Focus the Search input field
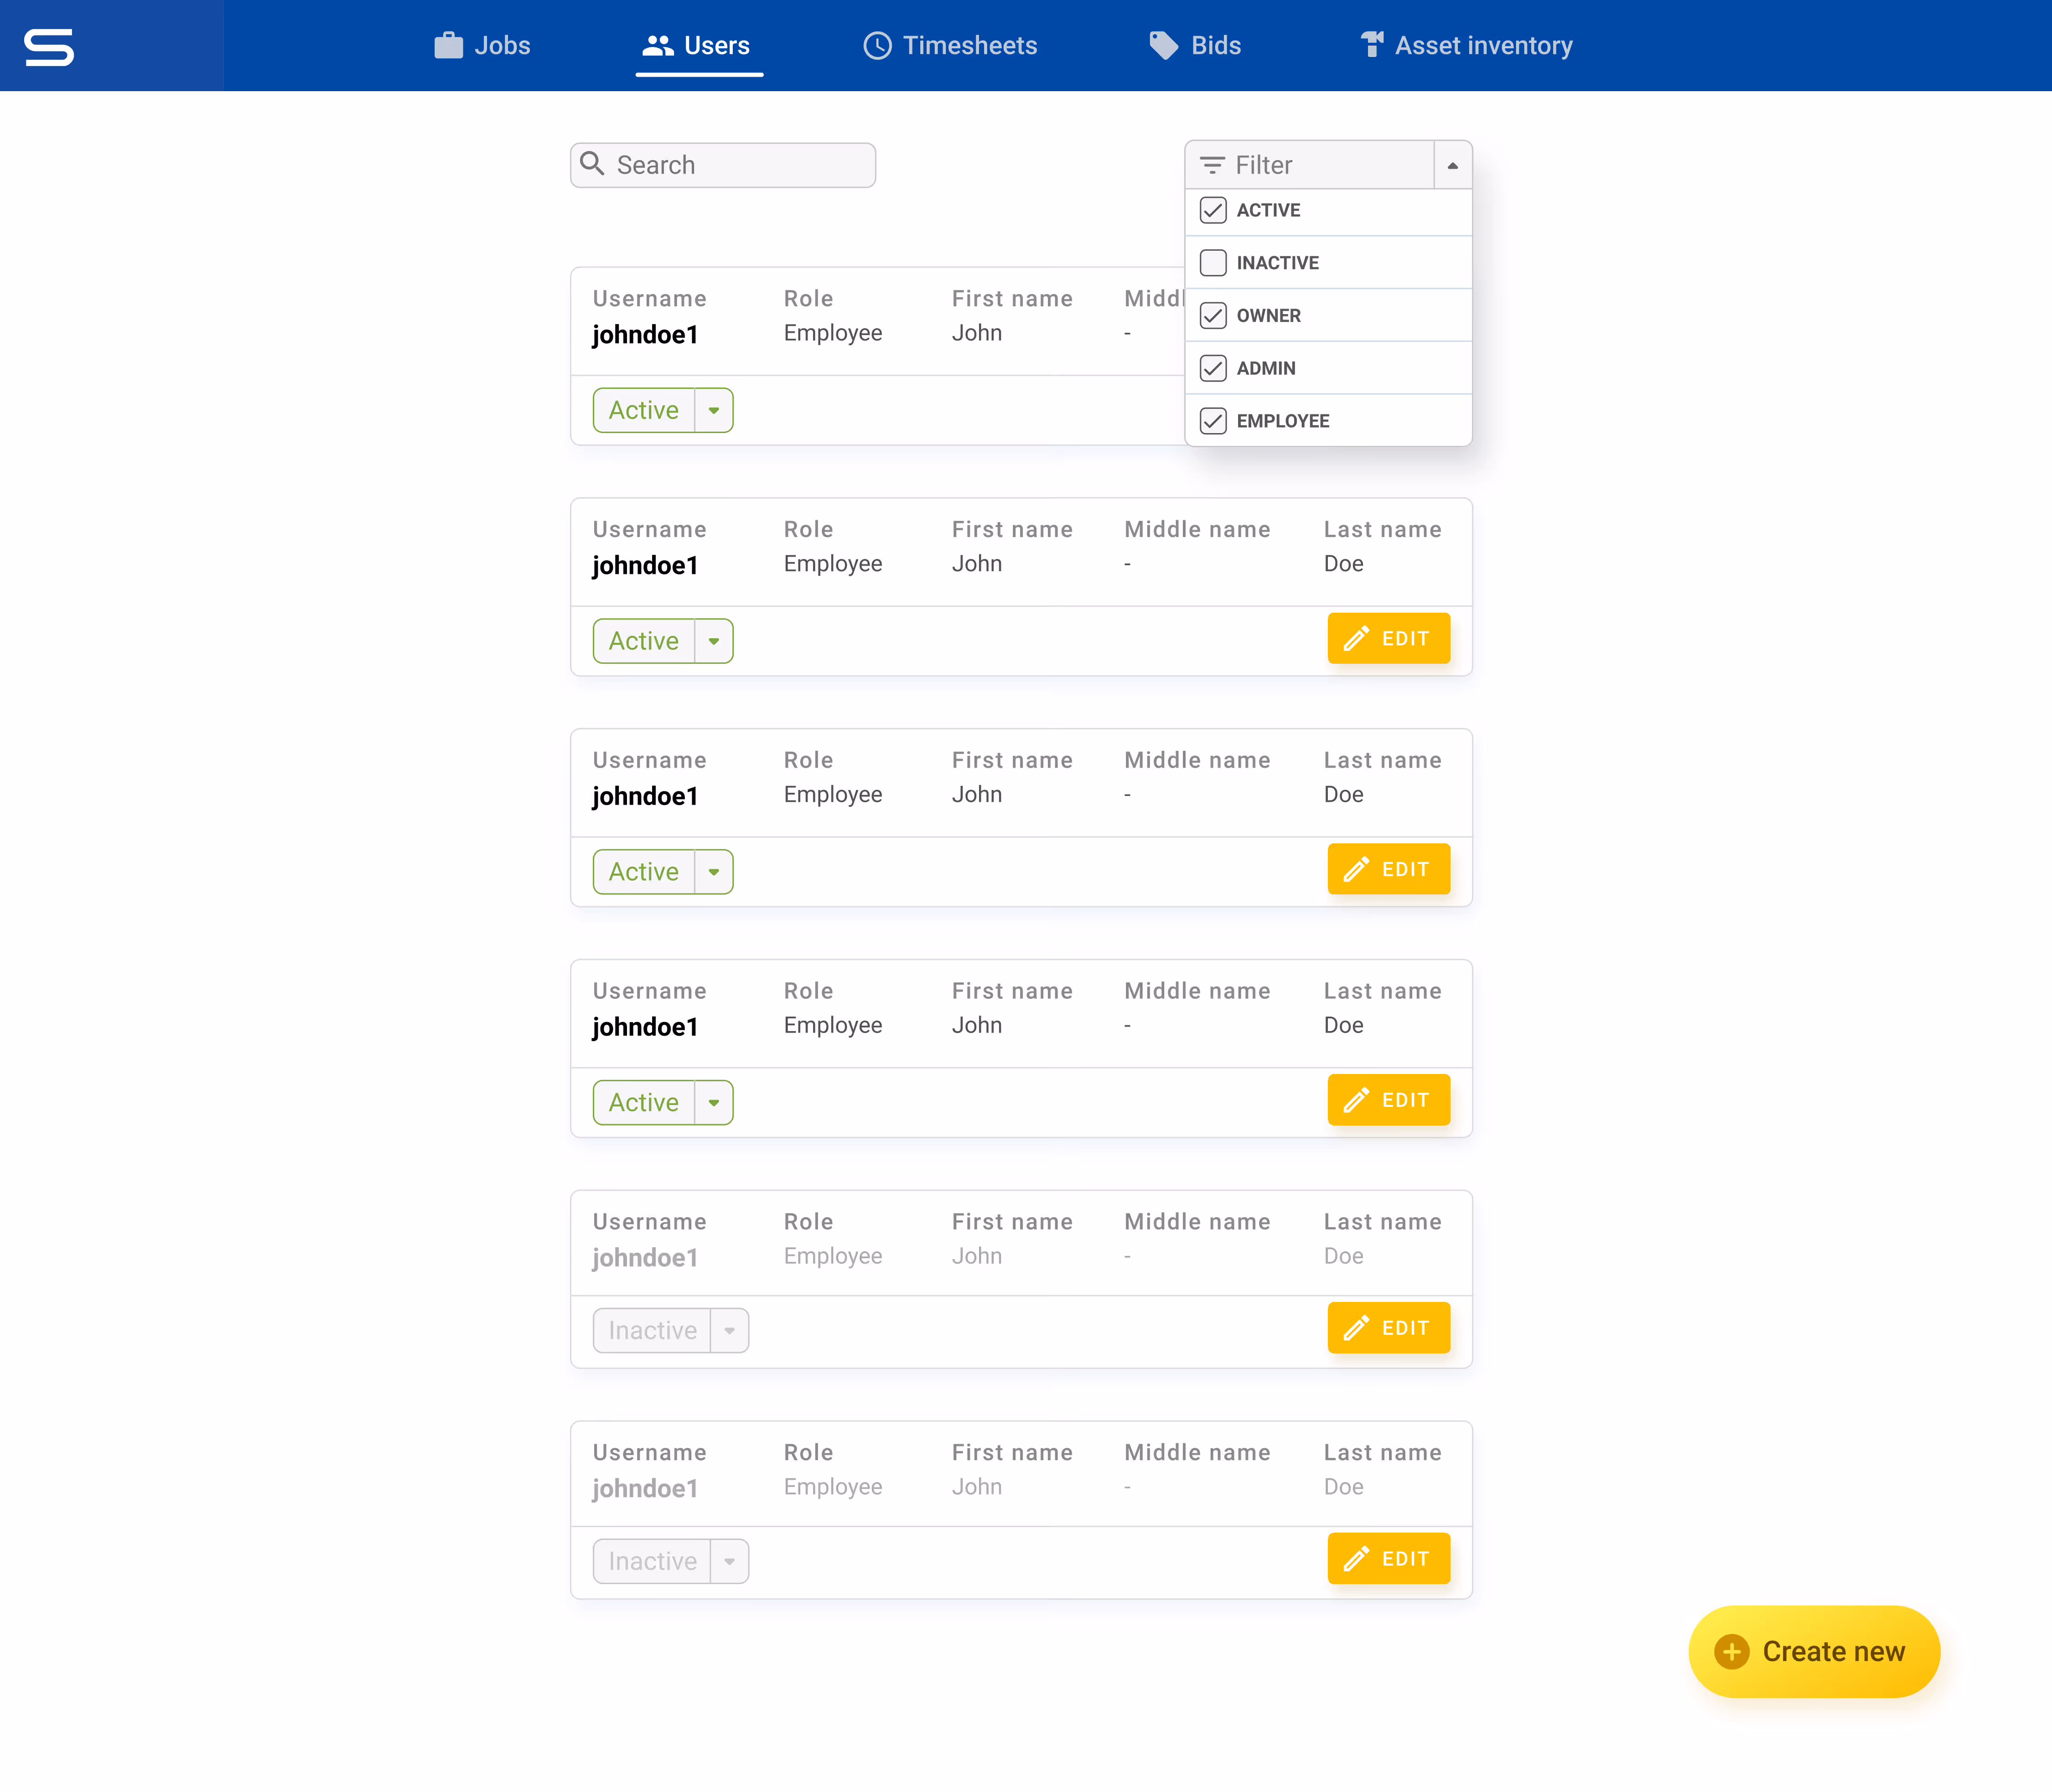Viewport: 2052px width, 1792px height. coord(723,165)
